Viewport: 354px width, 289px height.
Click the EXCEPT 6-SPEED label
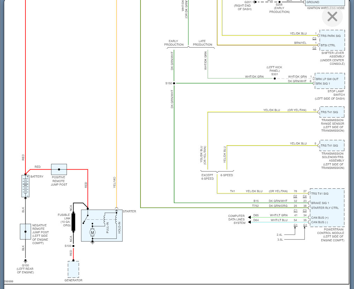coord(207,177)
